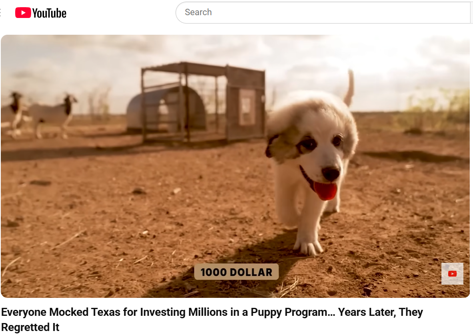The width and height of the screenshot is (473, 335).
Task: Open the hamburger guide menu at the left edge
Action: 1,13
